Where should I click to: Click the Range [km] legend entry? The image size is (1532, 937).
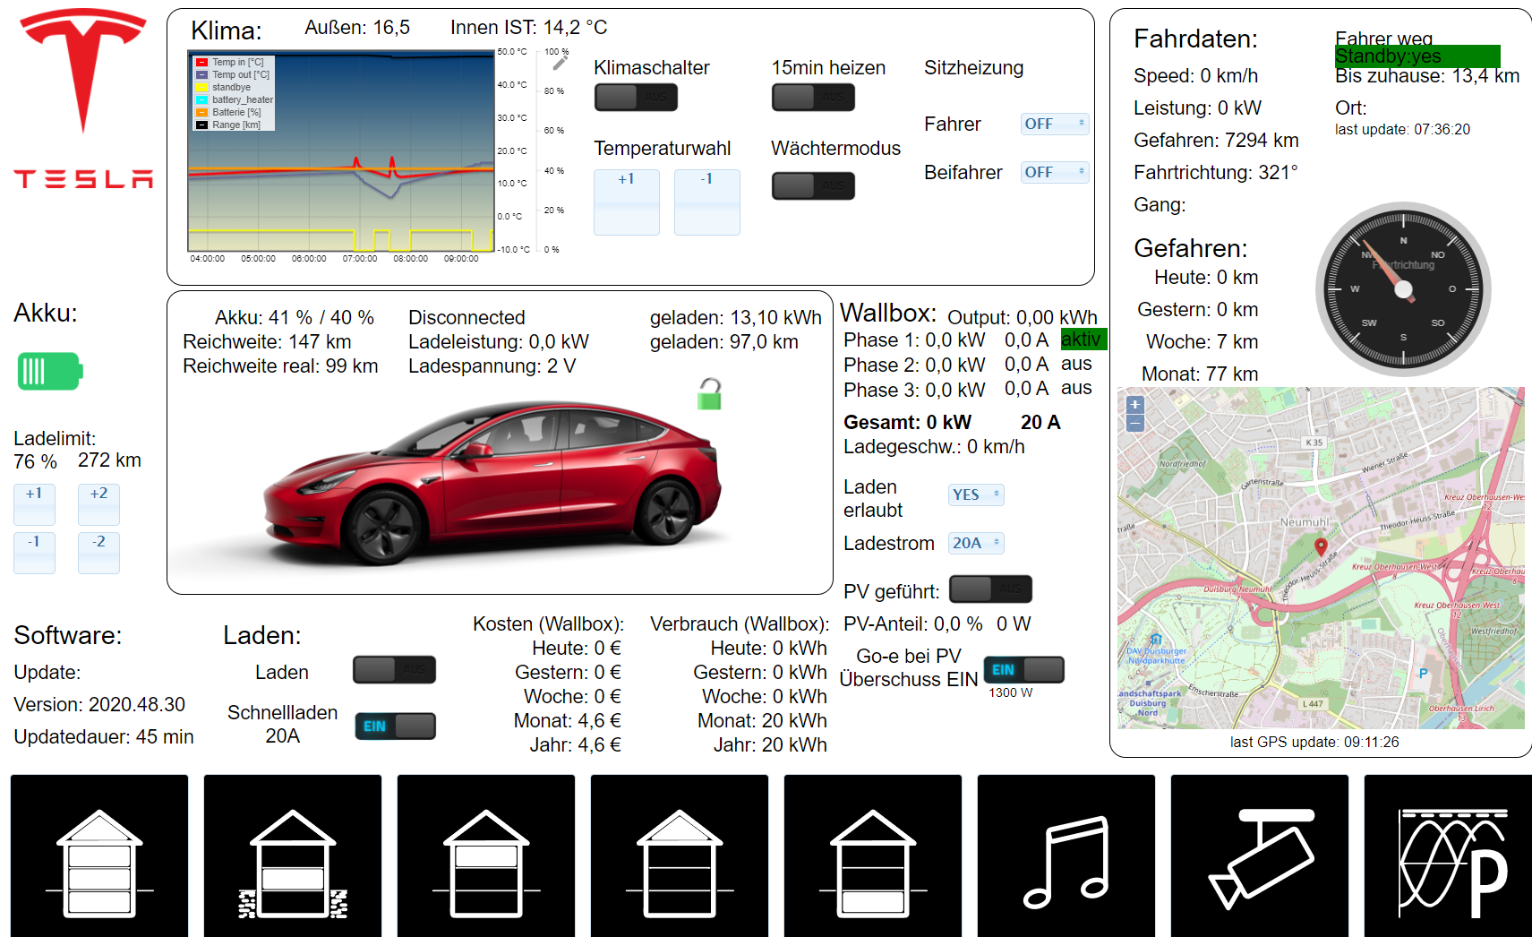point(228,125)
